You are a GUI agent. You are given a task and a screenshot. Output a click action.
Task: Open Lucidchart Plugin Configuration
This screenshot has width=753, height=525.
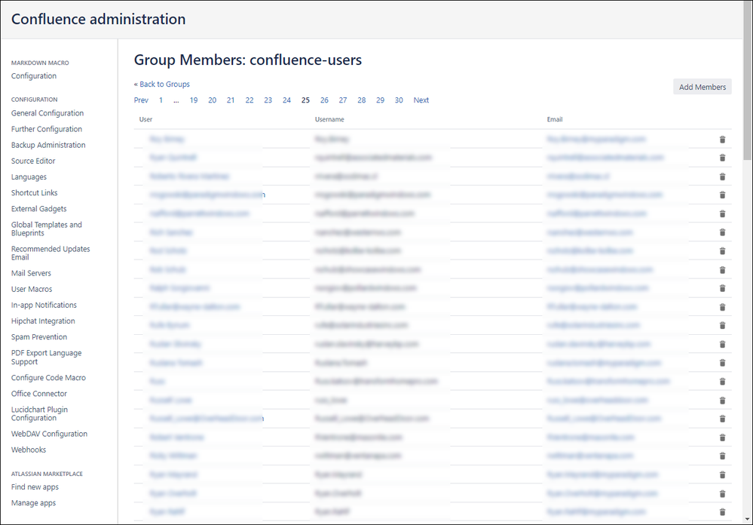click(x=39, y=413)
